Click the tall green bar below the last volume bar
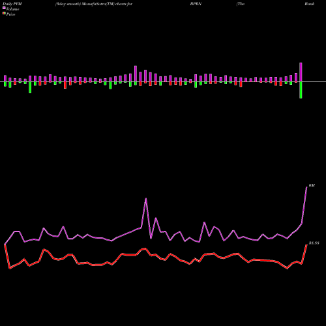The image size is (326, 326). click(301, 90)
